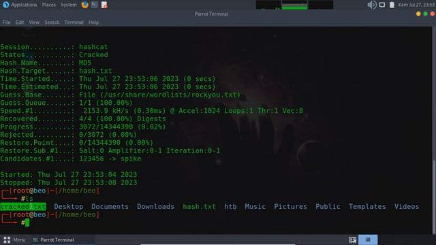This screenshot has width=436, height=245.
Task: Click the Videos folder name
Action: click(x=407, y=207)
